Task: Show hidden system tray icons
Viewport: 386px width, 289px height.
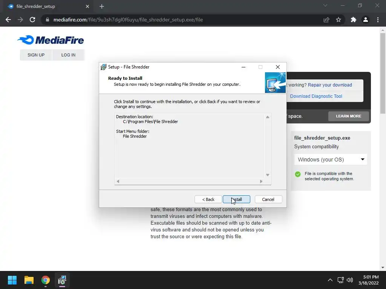Action: coord(330,280)
